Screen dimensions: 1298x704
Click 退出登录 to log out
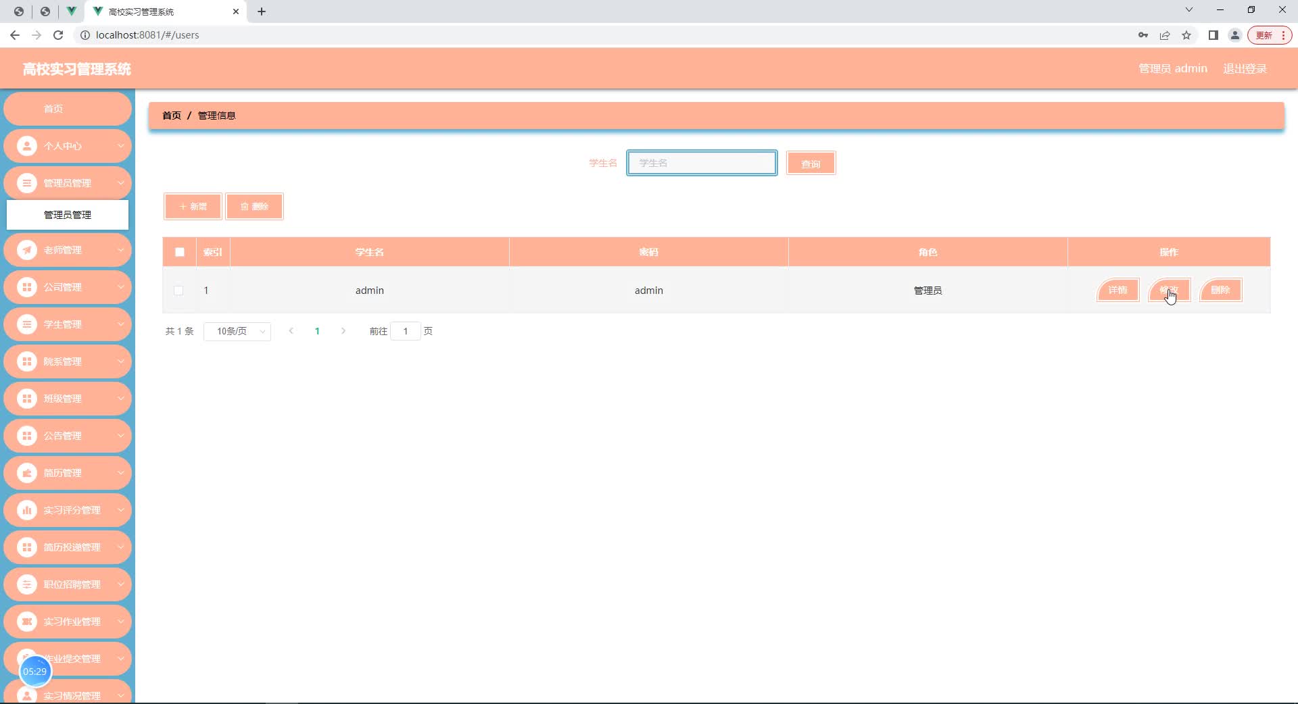tap(1245, 69)
